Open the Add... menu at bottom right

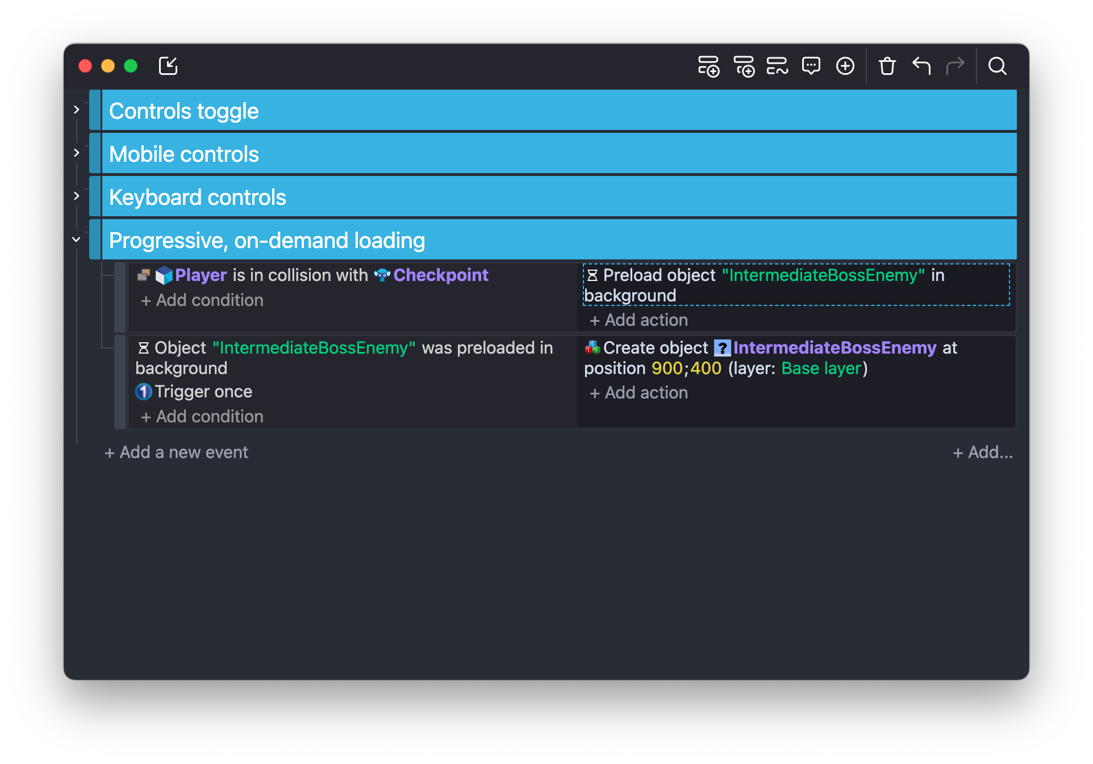[983, 452]
